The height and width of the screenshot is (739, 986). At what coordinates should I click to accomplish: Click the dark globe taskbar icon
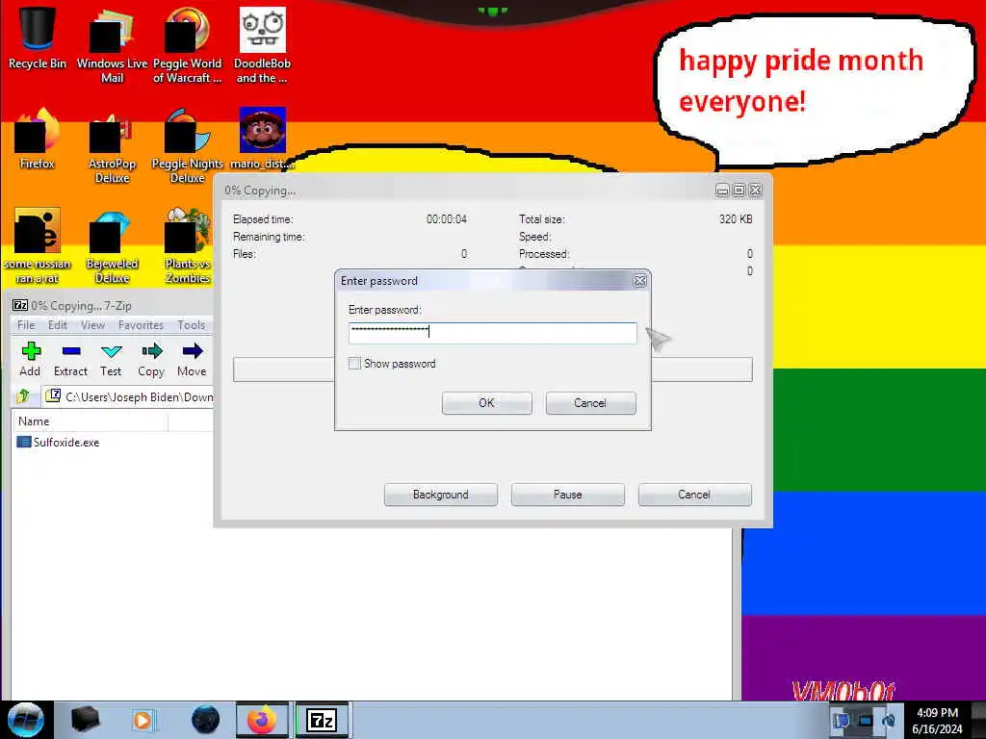click(205, 720)
